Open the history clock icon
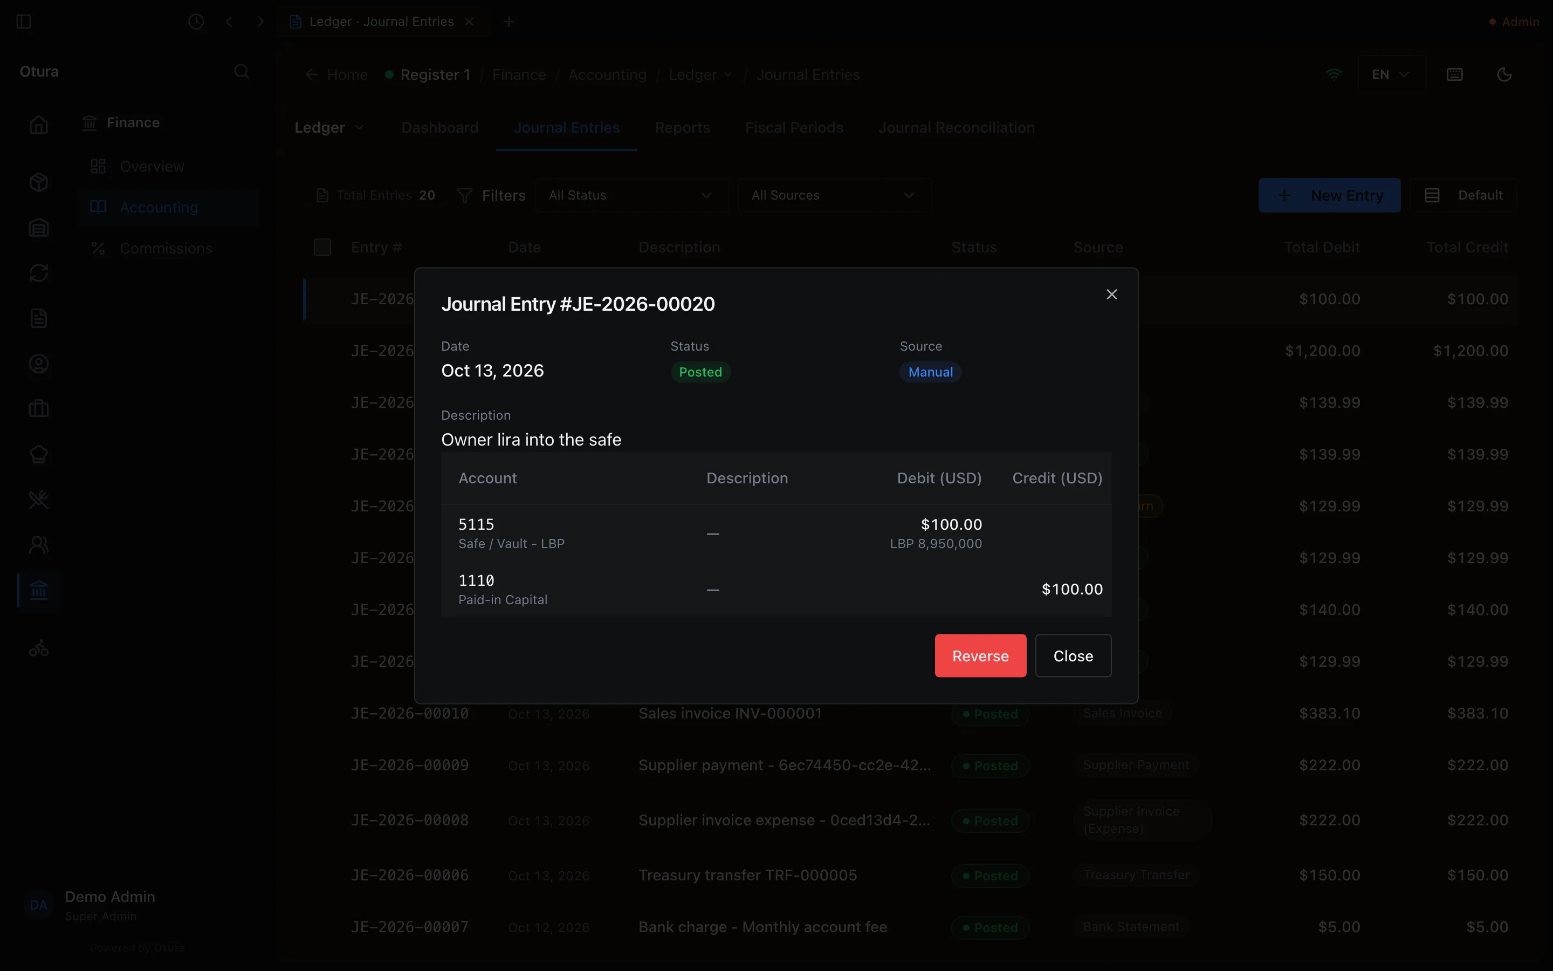 [196, 22]
